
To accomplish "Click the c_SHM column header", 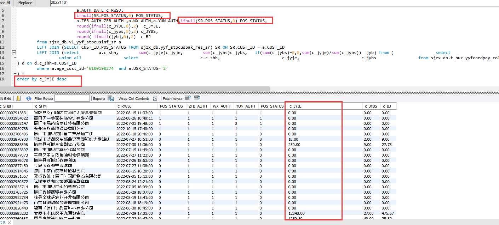I will (x=41, y=106).
